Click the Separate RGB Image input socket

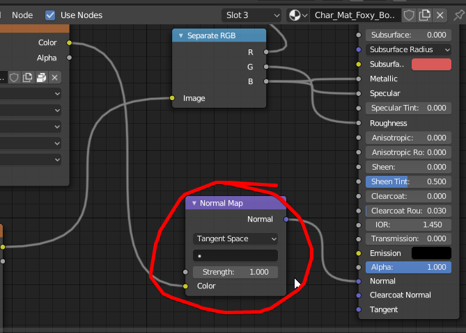[172, 98]
